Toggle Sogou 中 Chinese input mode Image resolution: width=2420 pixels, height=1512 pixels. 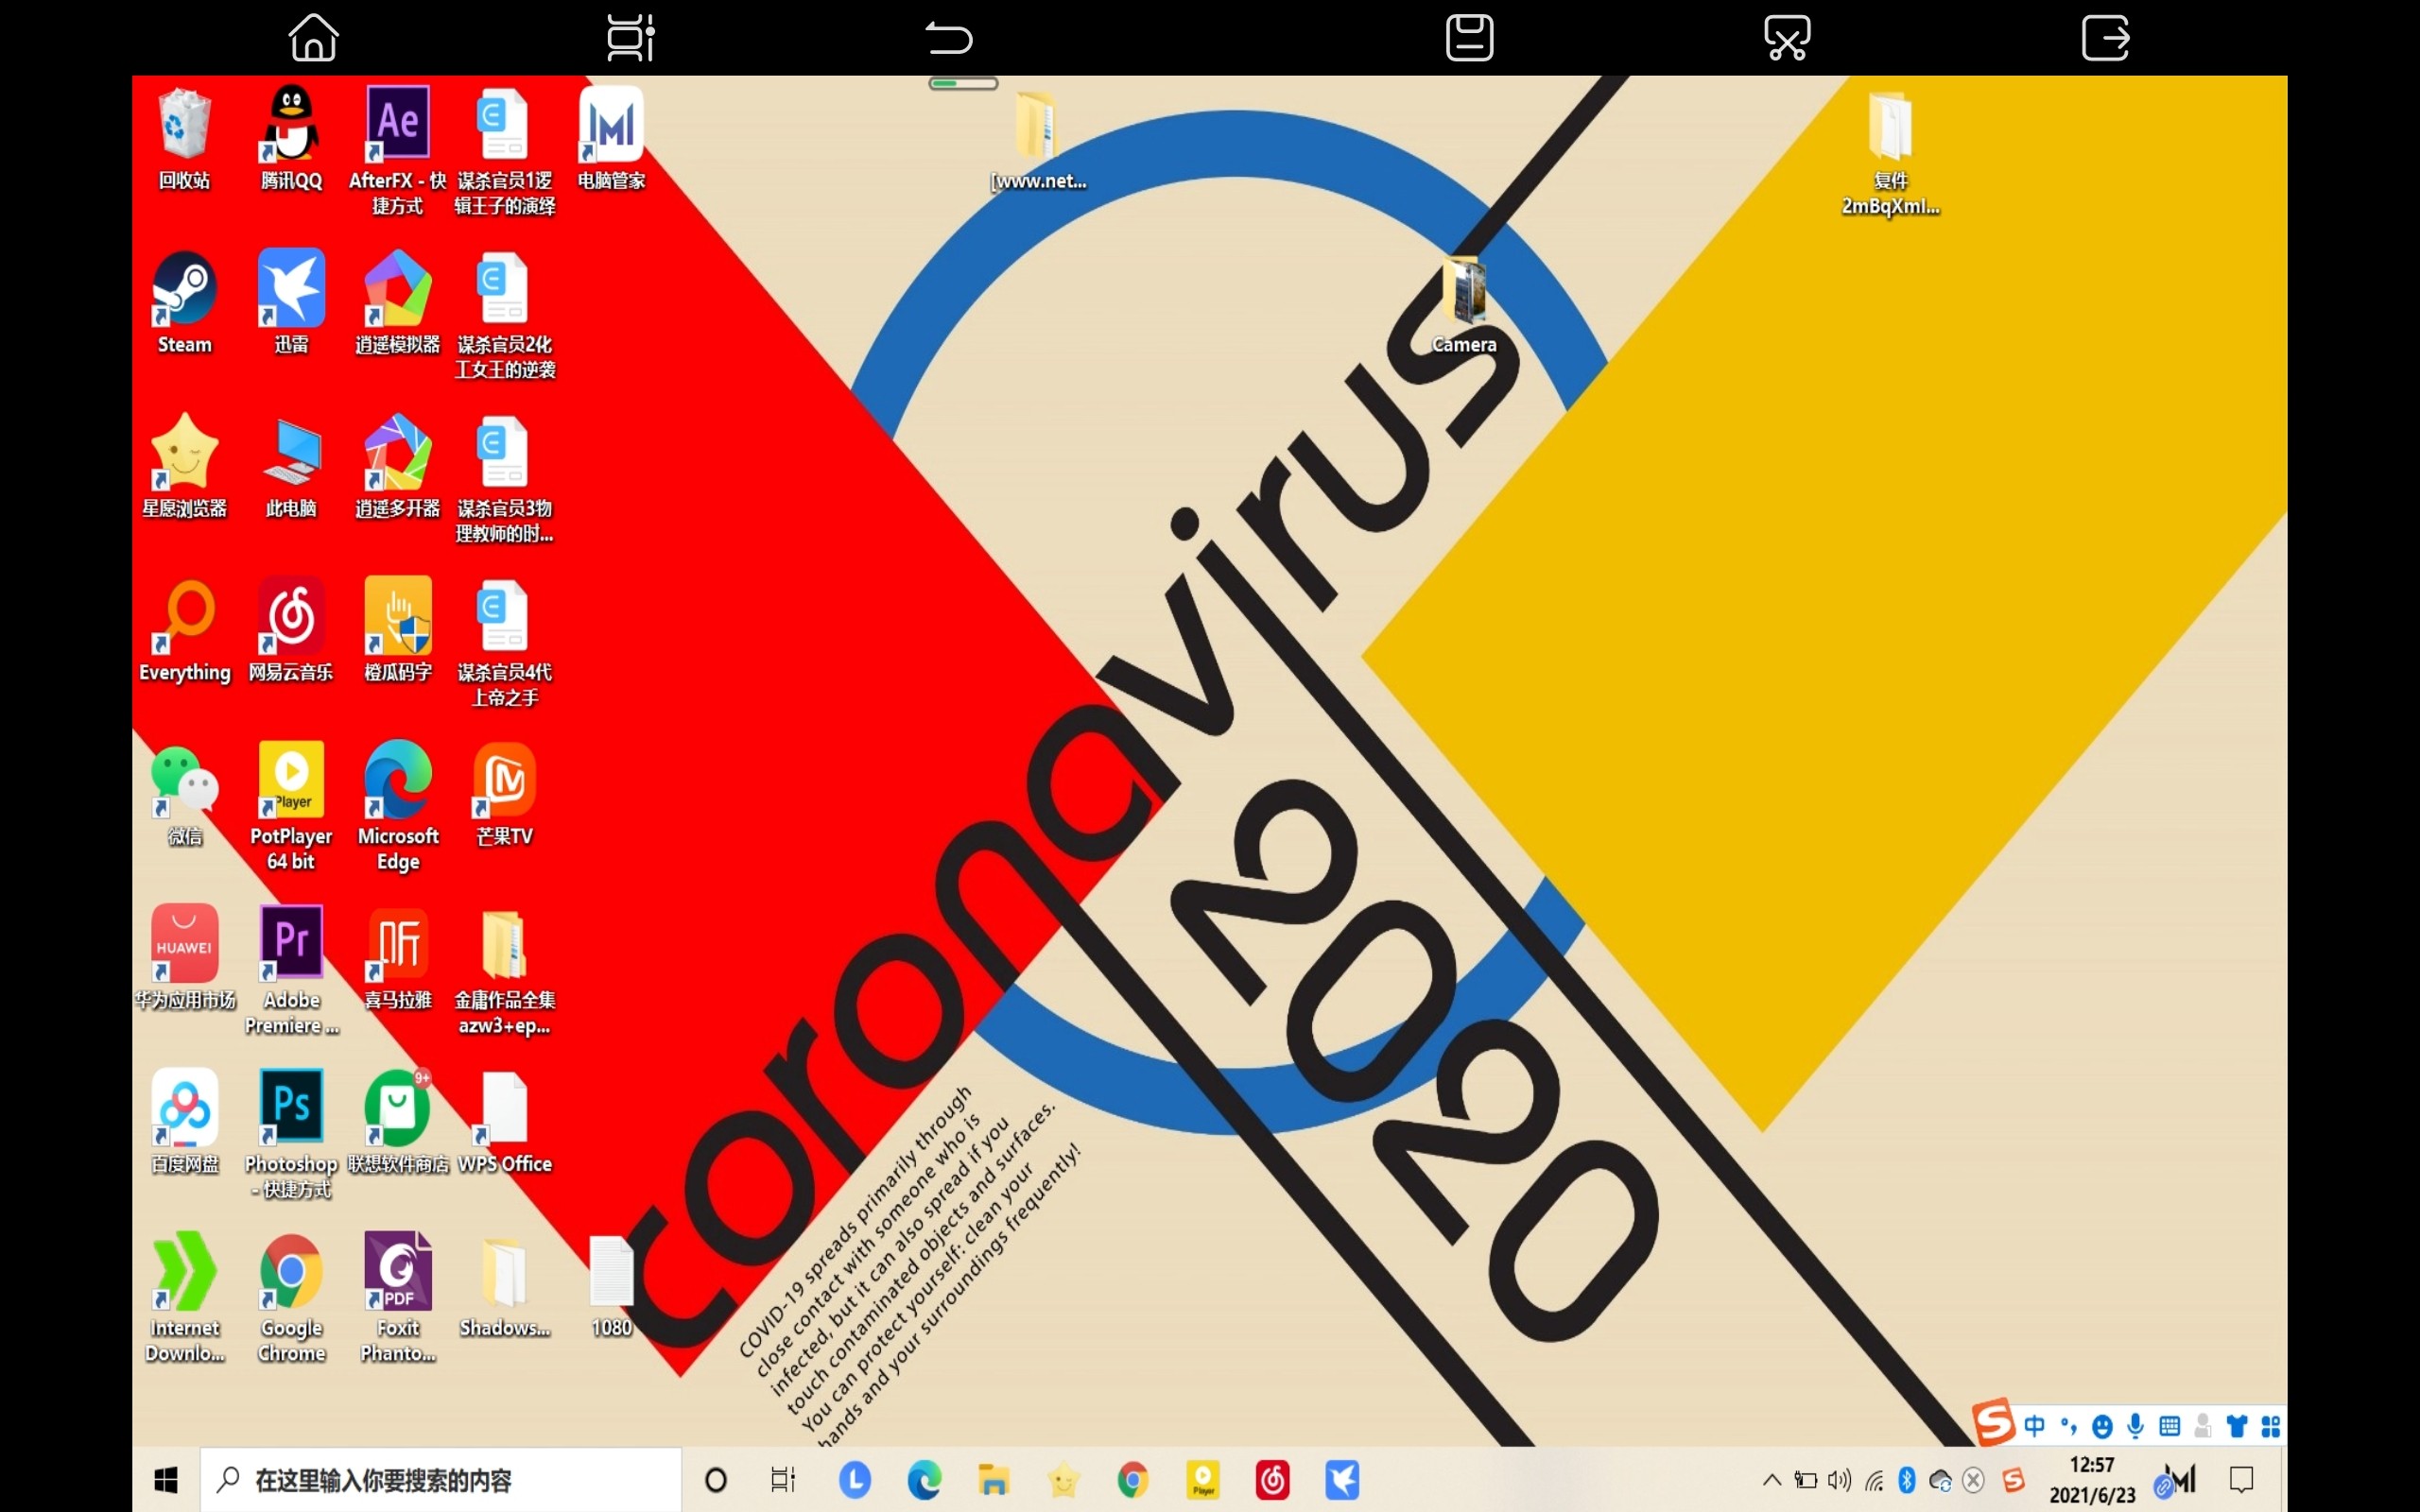[2034, 1425]
